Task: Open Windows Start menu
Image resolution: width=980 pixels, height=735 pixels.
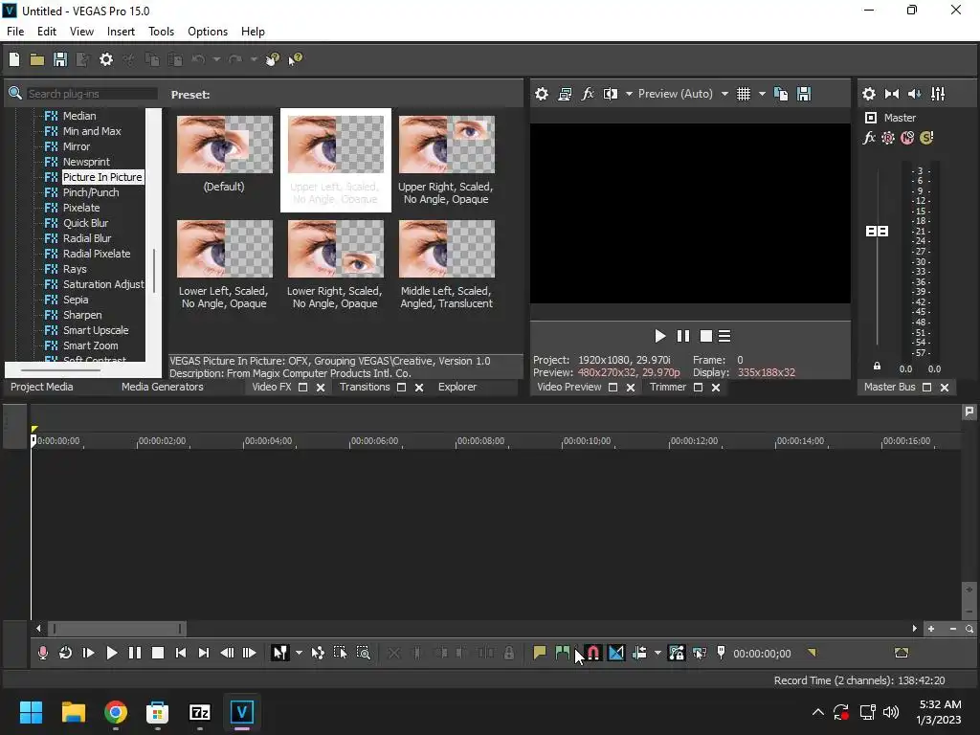Action: (32, 712)
